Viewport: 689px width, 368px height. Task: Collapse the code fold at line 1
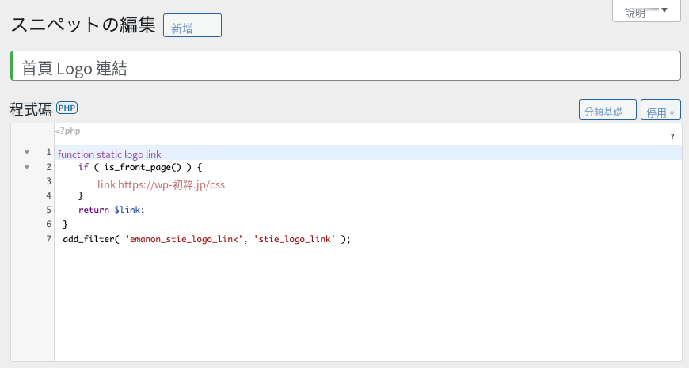27,153
